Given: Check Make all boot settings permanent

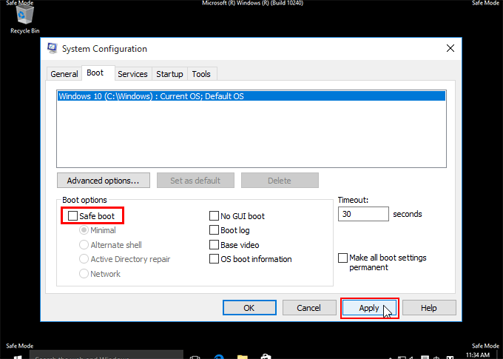Looking at the screenshot, I should pos(343,258).
